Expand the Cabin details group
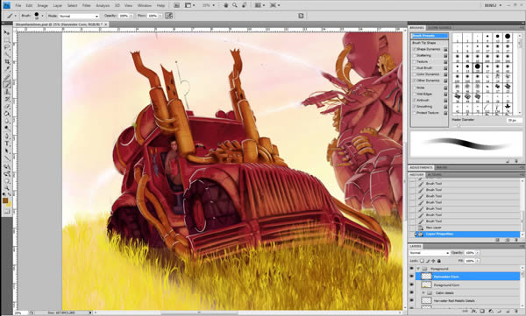526x316 pixels. [423, 292]
